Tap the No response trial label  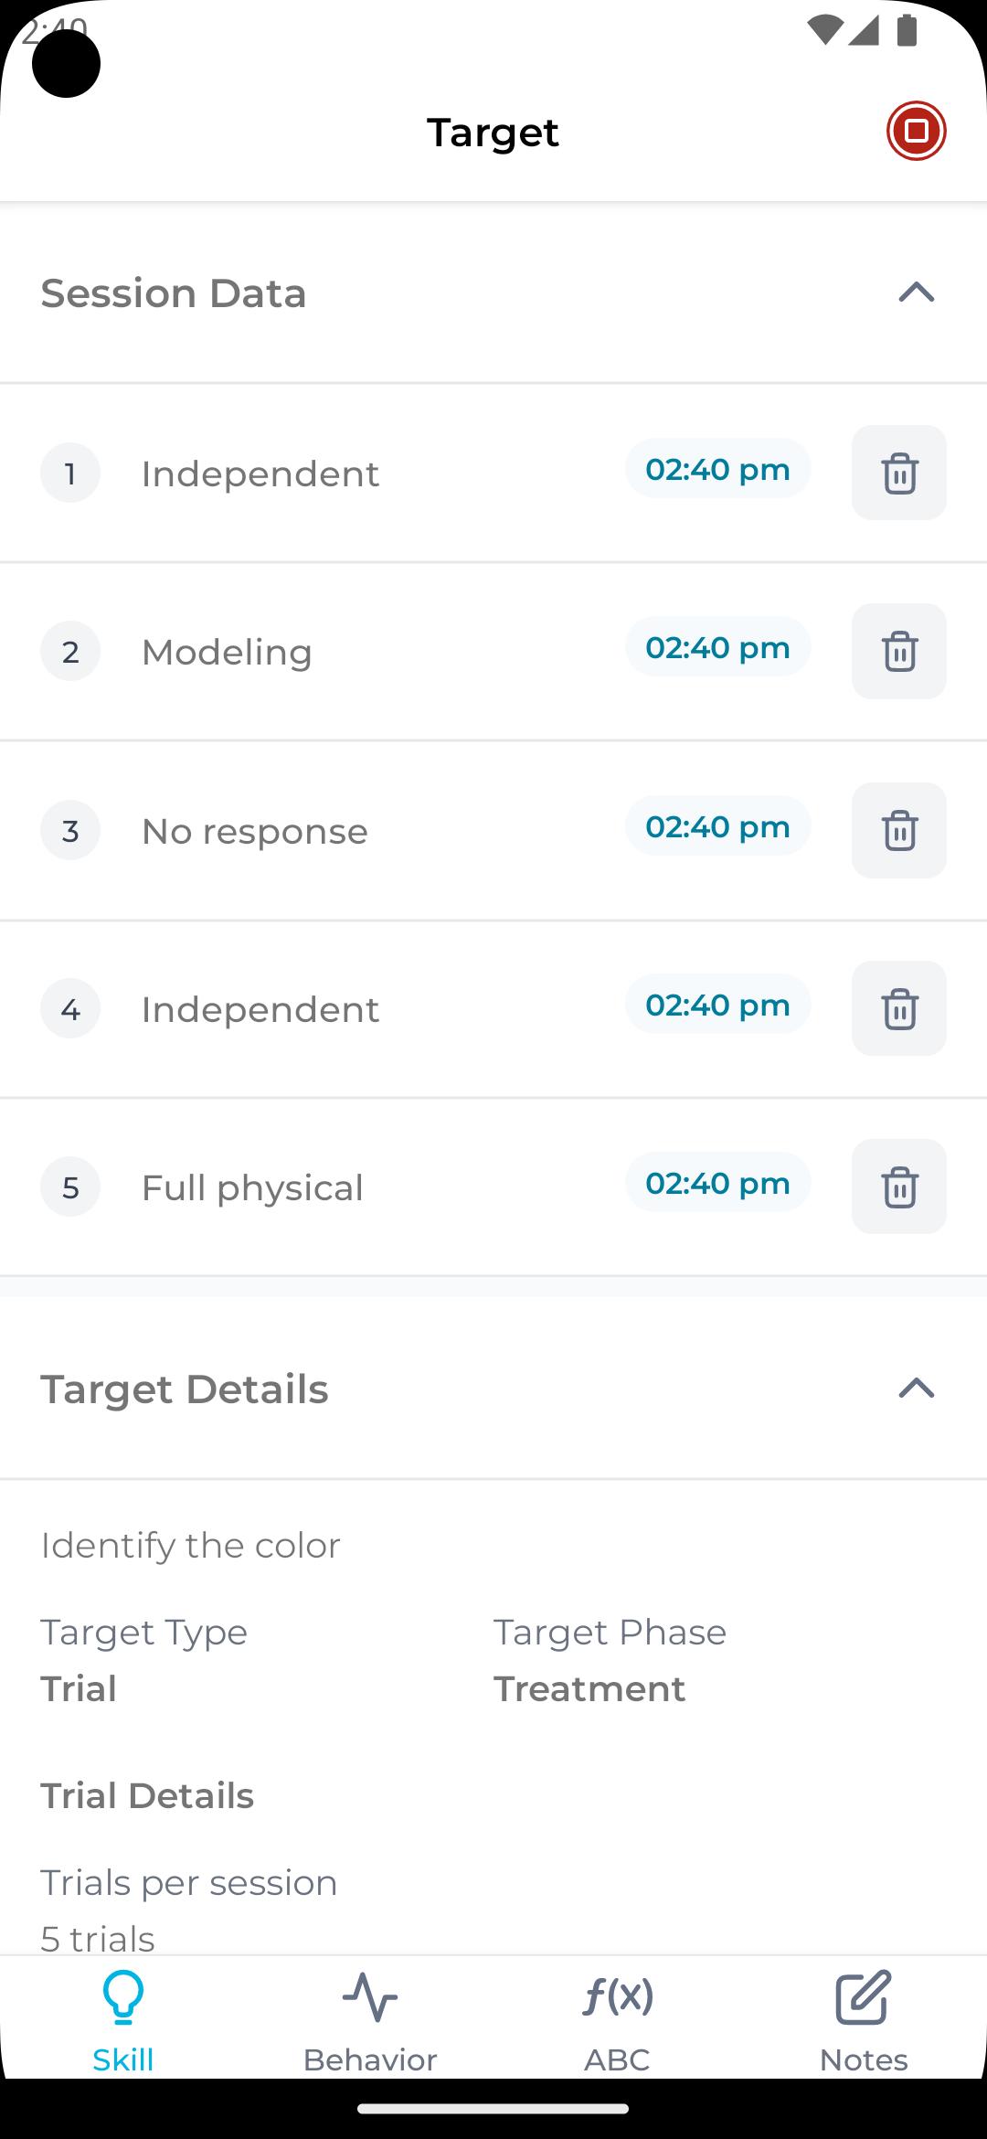tap(255, 831)
